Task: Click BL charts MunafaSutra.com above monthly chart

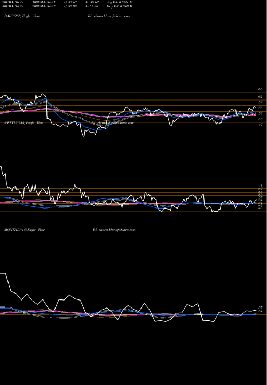Action: coord(114,230)
